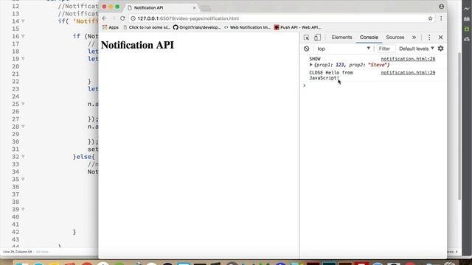Switch to the Elements tab
The width and height of the screenshot is (472, 265).
click(341, 38)
